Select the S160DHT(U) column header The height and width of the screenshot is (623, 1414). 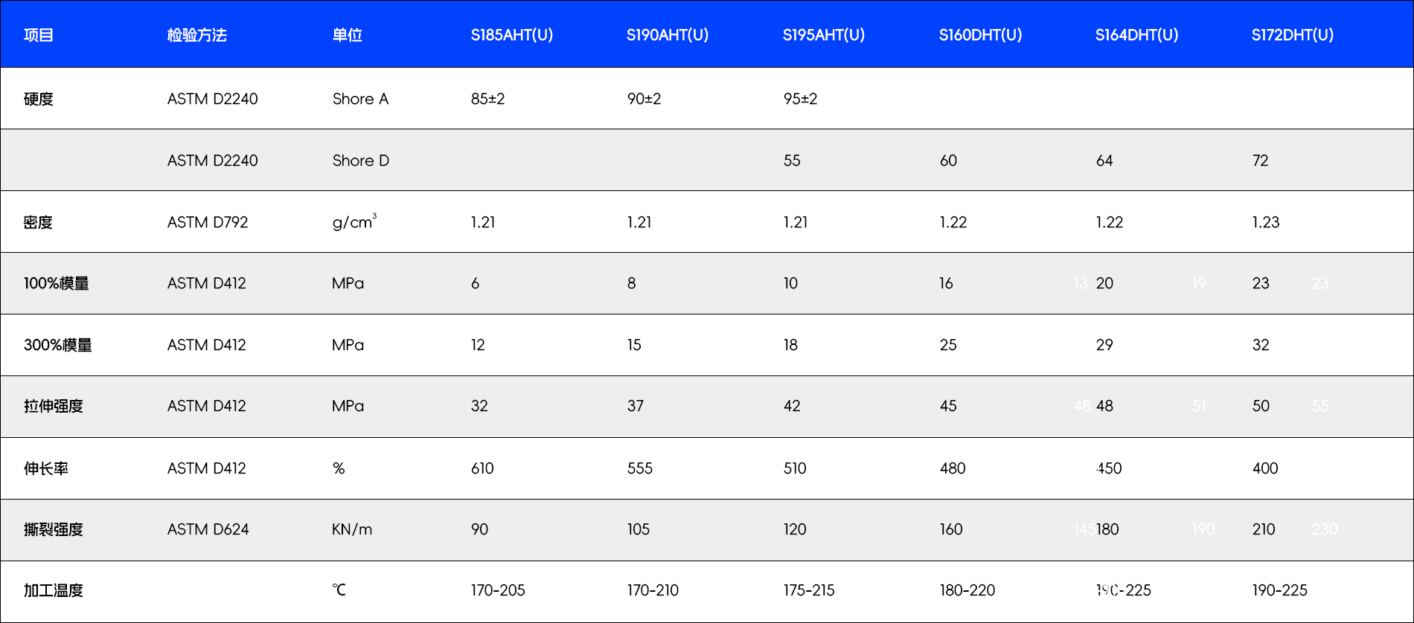coord(980,35)
